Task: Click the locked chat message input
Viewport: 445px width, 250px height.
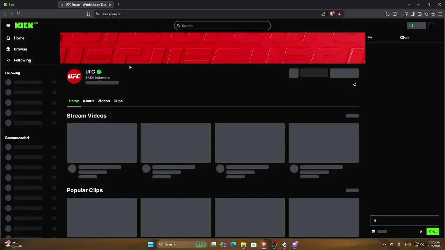Action: (405, 220)
